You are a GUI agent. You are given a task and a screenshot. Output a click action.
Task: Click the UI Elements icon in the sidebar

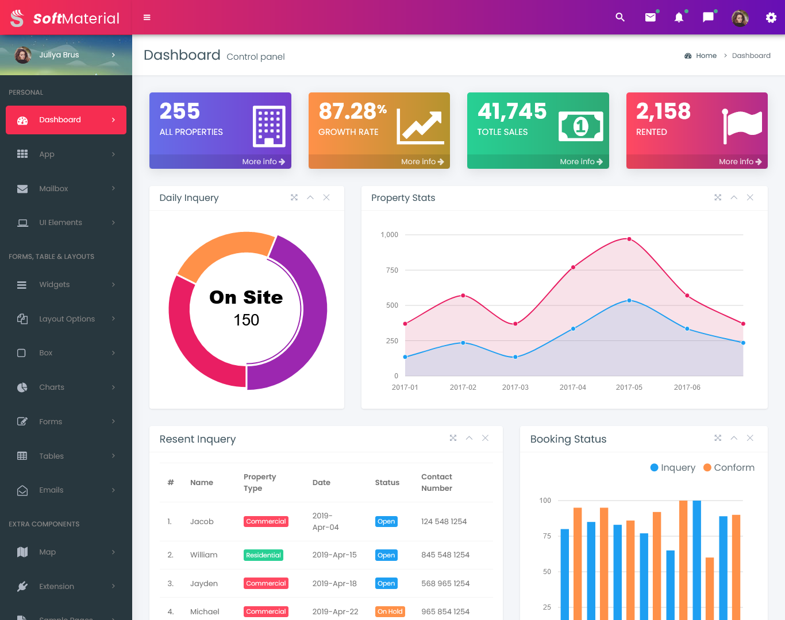click(22, 222)
